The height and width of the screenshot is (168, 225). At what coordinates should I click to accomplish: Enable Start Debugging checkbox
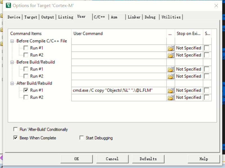pos(82,138)
